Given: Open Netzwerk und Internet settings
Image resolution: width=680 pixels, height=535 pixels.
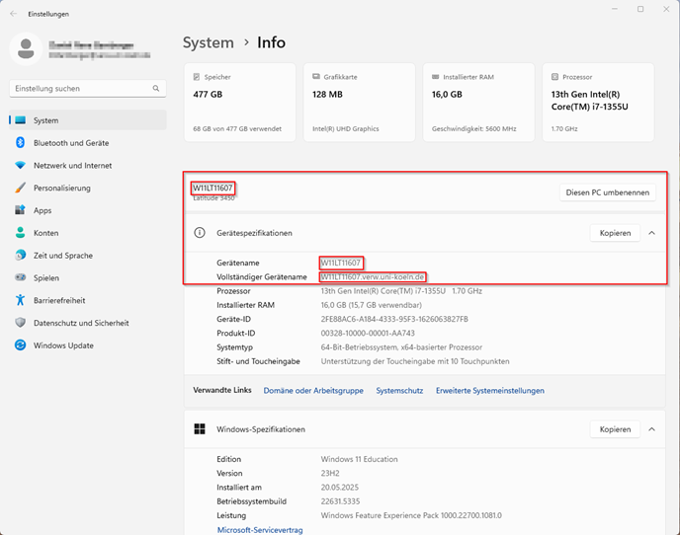Looking at the screenshot, I should point(88,166).
